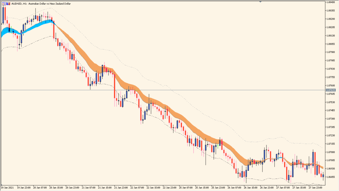339x191 pixels.
Task: Click the 1.07530 price scale label
Action: pos(331,102)
